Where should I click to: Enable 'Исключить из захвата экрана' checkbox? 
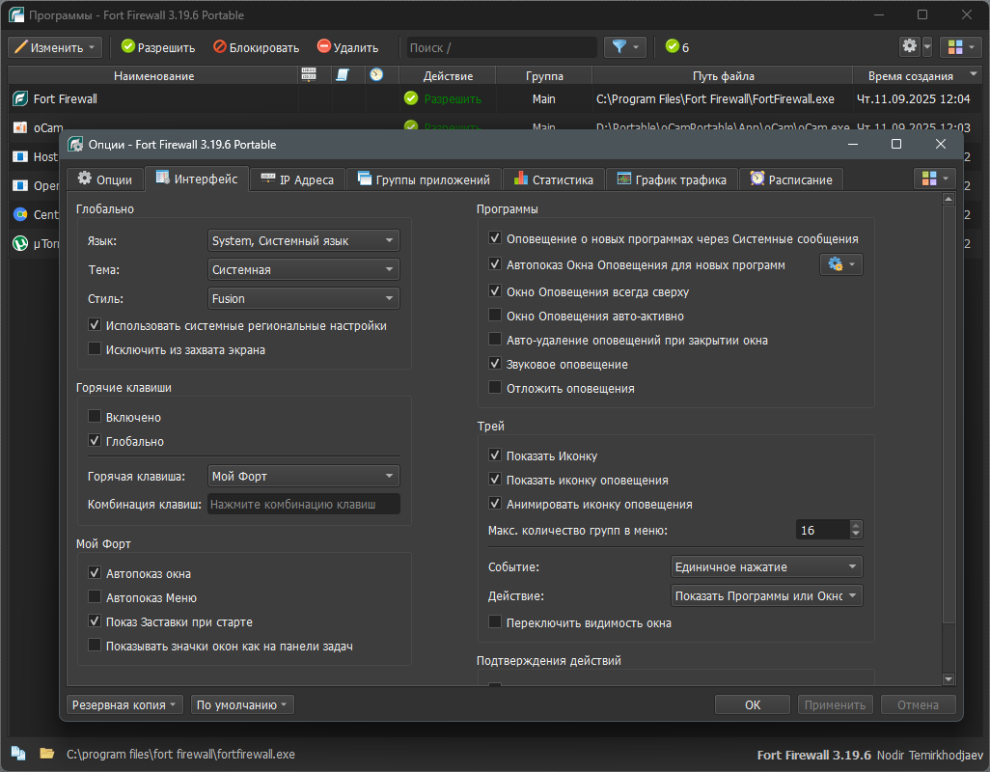tap(95, 349)
